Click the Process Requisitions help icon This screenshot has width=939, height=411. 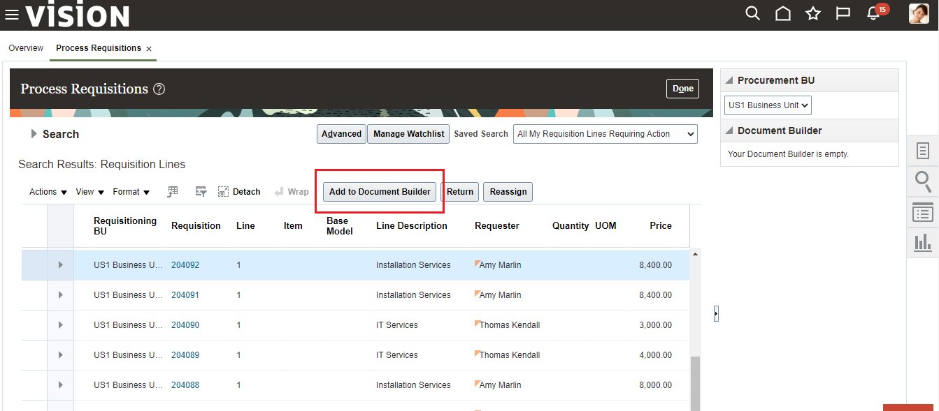159,89
